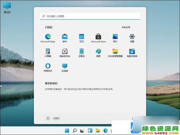Launch Edge from the taskbar
The width and height of the screenshot is (180, 135).
[x=105, y=131]
